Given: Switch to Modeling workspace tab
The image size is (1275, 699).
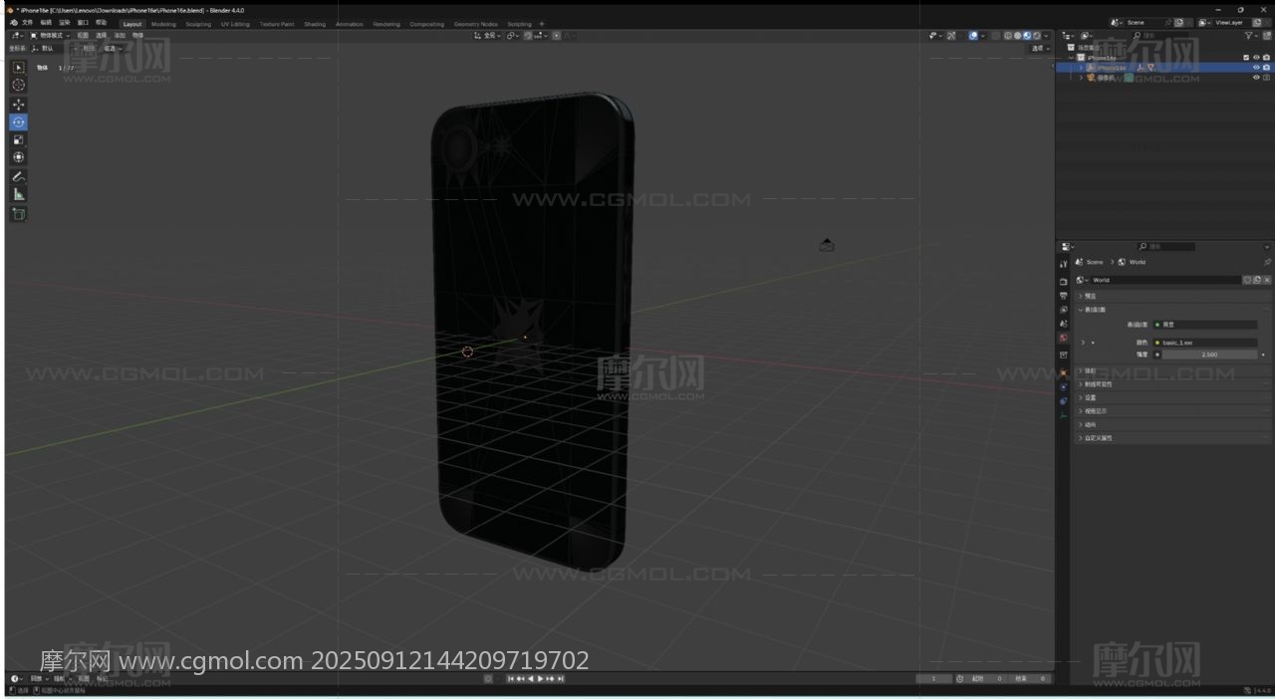Looking at the screenshot, I should coord(163,24).
